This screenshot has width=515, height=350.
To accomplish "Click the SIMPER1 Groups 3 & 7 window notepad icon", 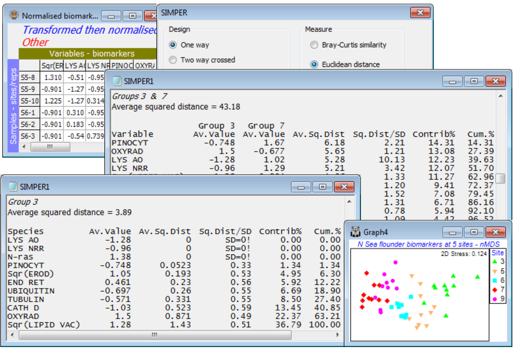I will 116,81.
